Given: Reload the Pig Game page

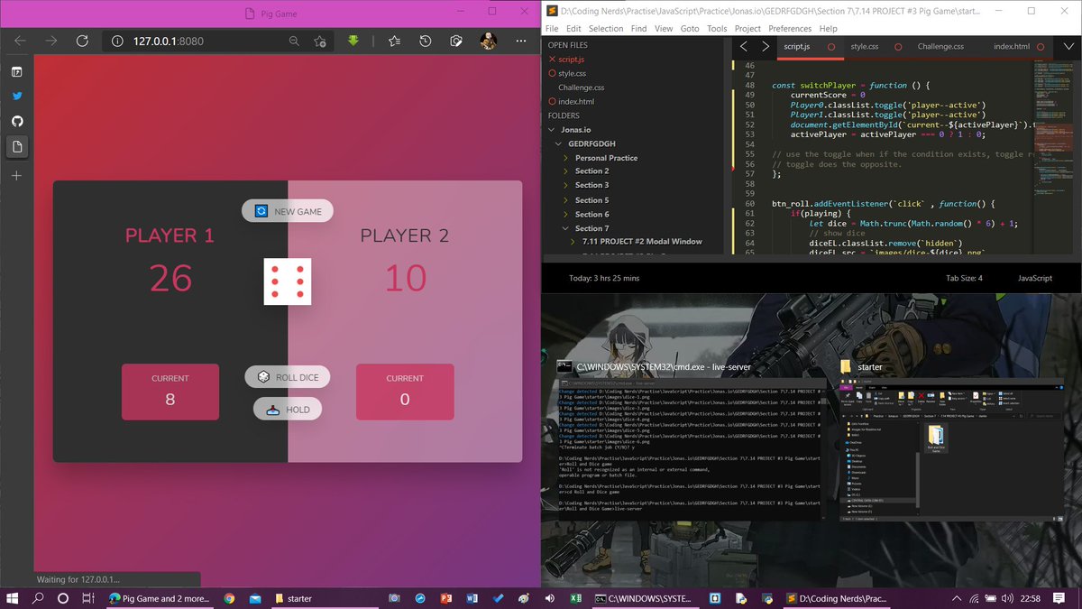Looking at the screenshot, I should [83, 41].
